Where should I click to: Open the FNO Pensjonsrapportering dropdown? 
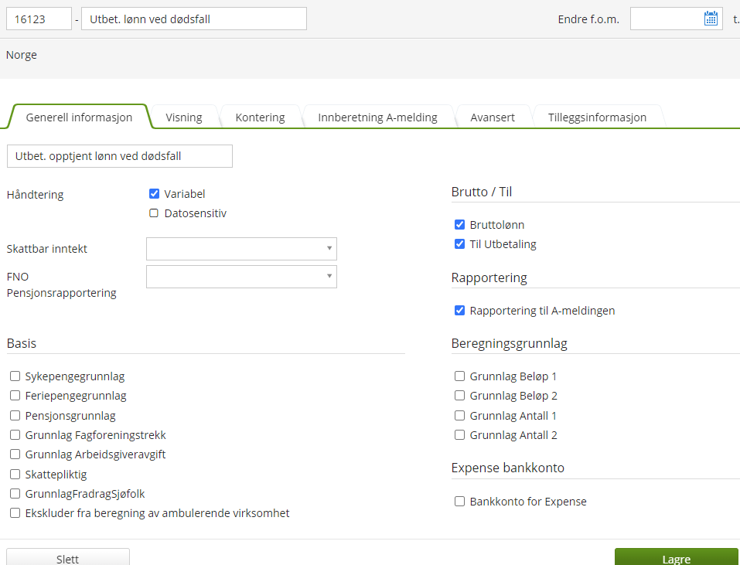pos(241,277)
